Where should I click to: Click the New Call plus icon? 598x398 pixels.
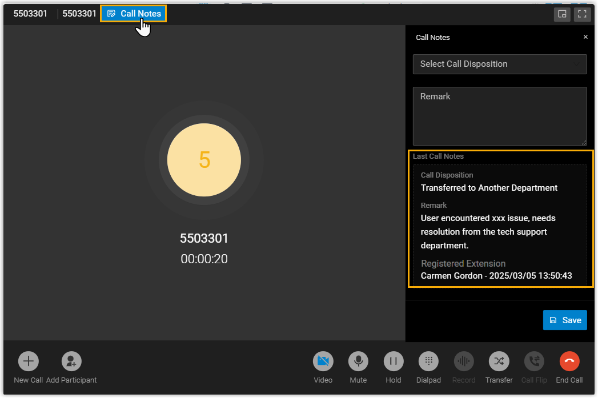pos(28,361)
